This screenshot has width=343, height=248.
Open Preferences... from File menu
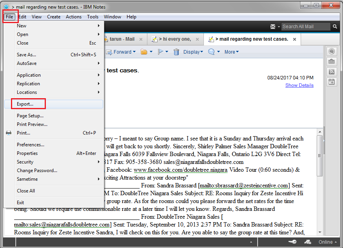click(x=54, y=145)
